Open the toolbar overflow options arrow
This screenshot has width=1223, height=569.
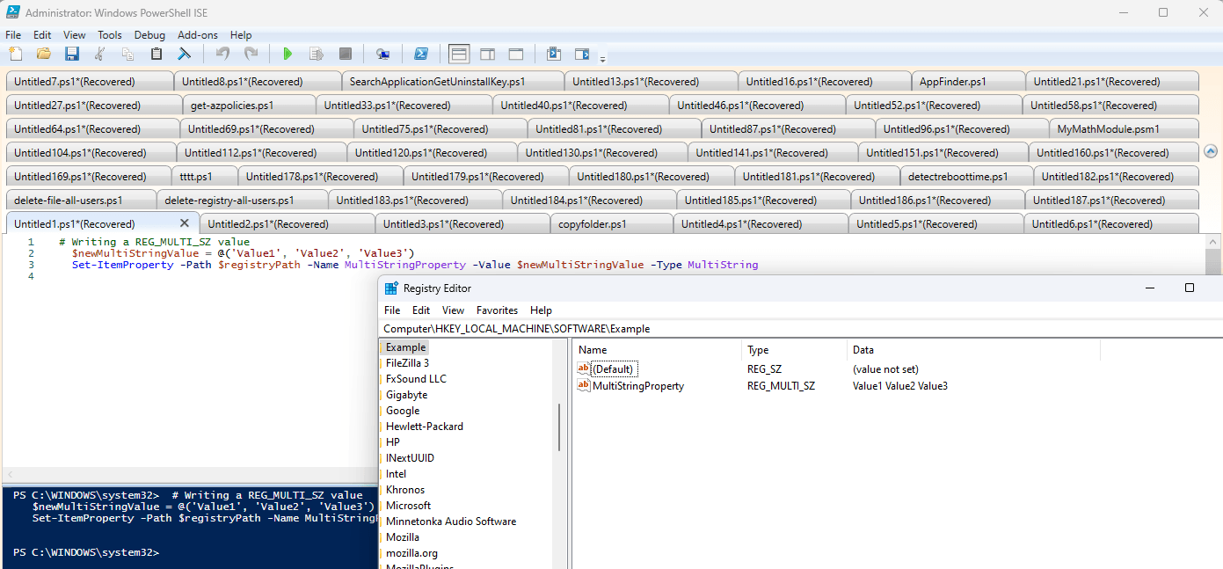[602, 59]
